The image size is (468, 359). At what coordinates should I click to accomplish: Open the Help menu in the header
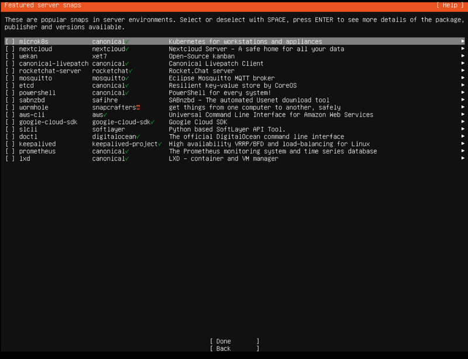449,5
